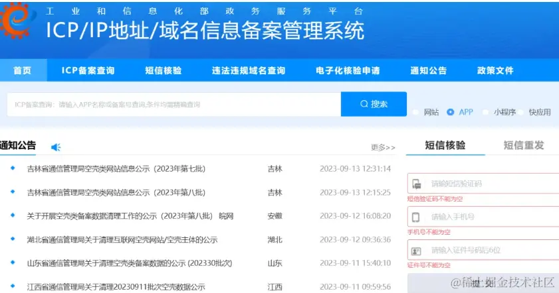Click bullet beside 山东省 notice
The width and height of the screenshot is (559, 293).
13,262
